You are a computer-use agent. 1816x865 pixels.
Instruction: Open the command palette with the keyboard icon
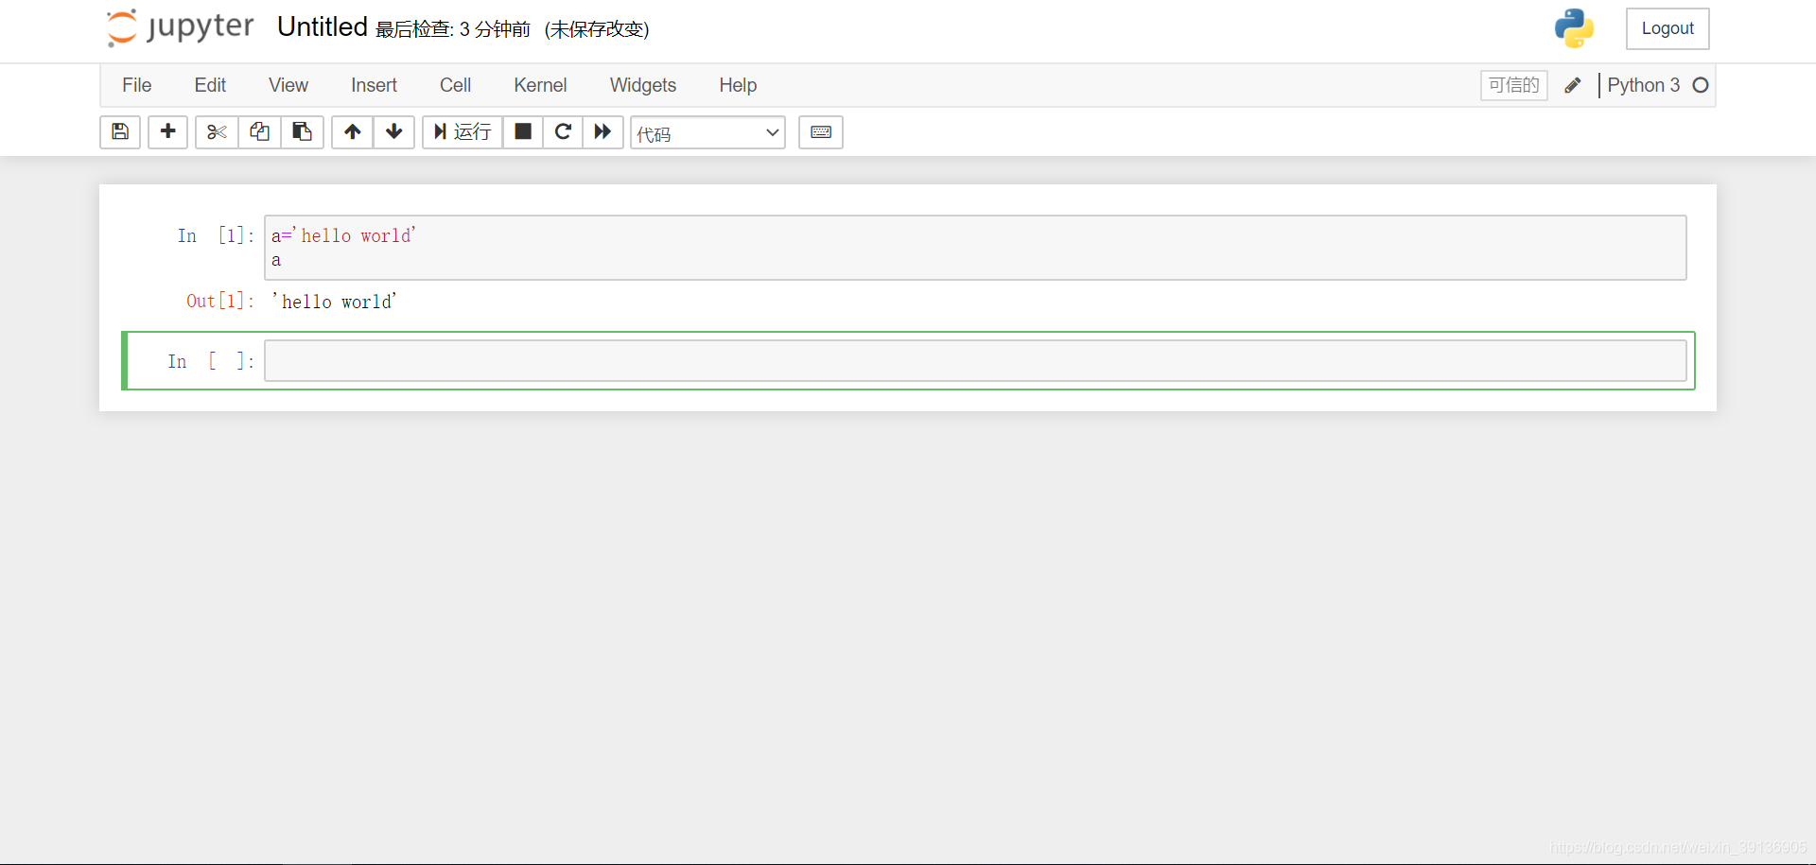pyautogui.click(x=821, y=131)
